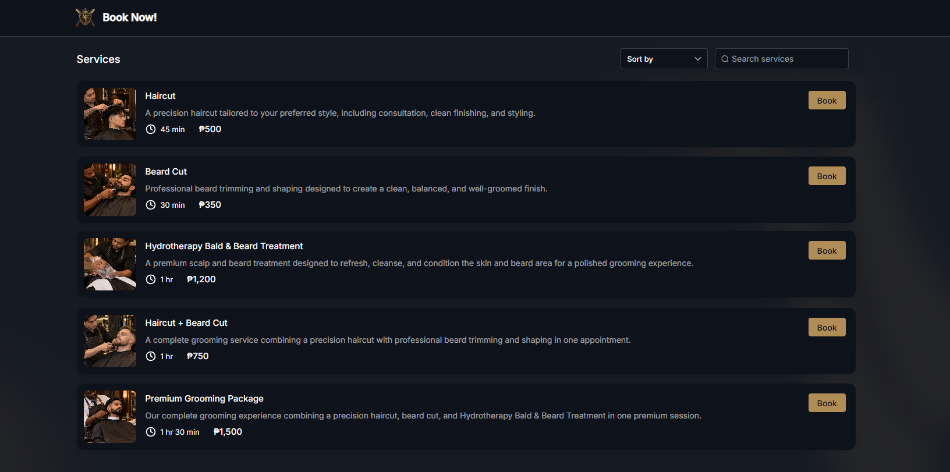This screenshot has width=950, height=472.
Task: Book the Beard Cut service
Action: coord(827,176)
